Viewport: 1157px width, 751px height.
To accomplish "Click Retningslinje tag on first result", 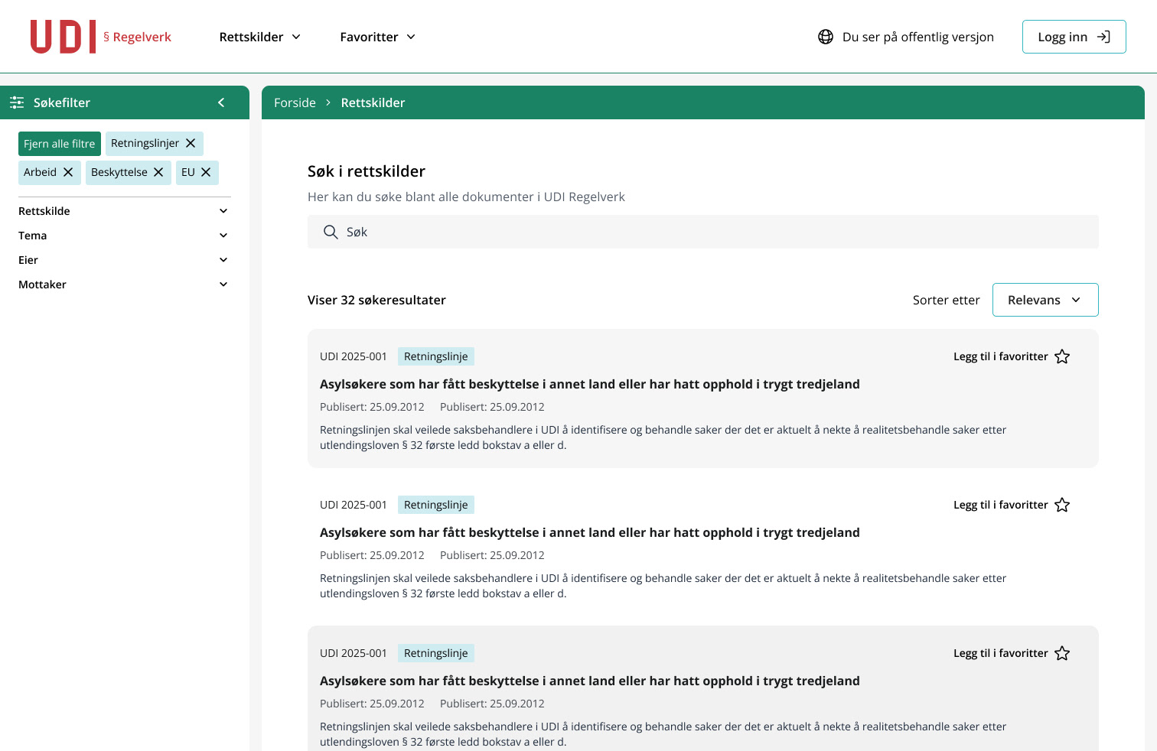I will 436,356.
